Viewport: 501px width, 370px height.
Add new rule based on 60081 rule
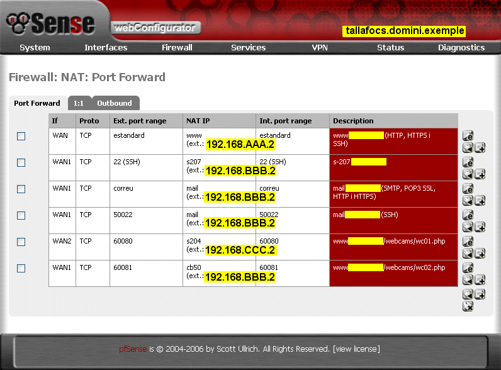click(x=480, y=280)
